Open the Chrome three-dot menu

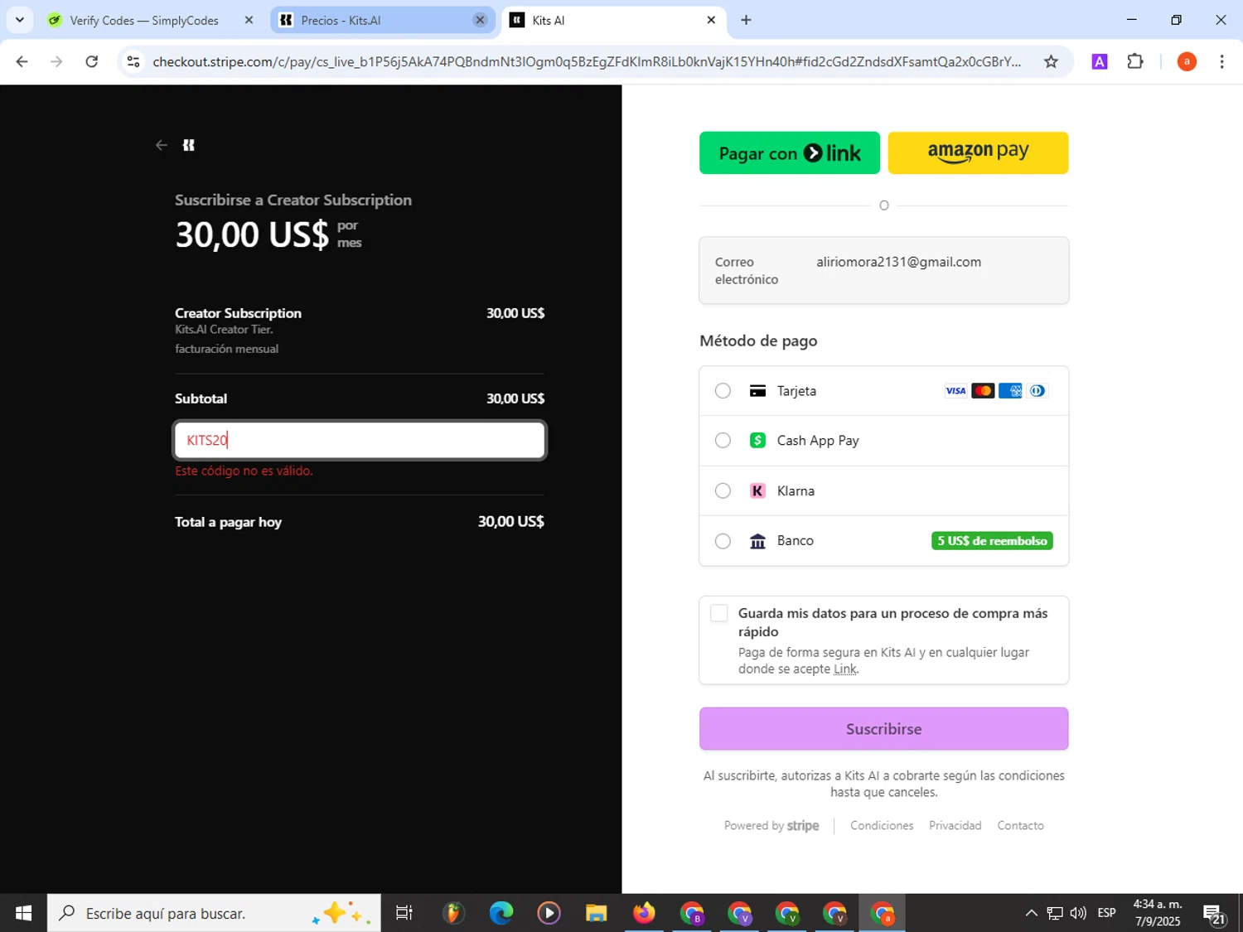tap(1221, 61)
